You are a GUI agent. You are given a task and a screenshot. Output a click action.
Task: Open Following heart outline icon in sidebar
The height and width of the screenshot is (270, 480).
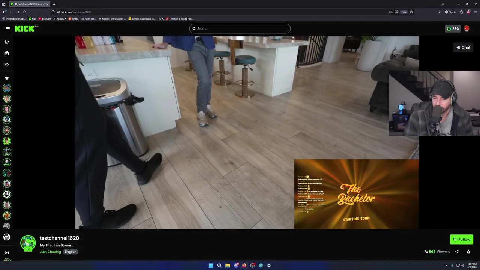7,65
